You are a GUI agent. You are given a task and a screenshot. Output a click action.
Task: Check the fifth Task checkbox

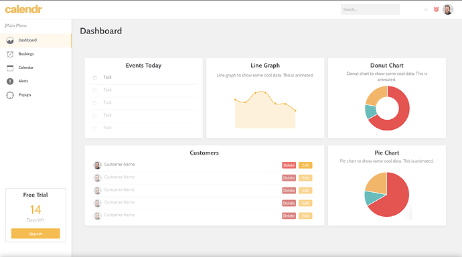click(94, 128)
